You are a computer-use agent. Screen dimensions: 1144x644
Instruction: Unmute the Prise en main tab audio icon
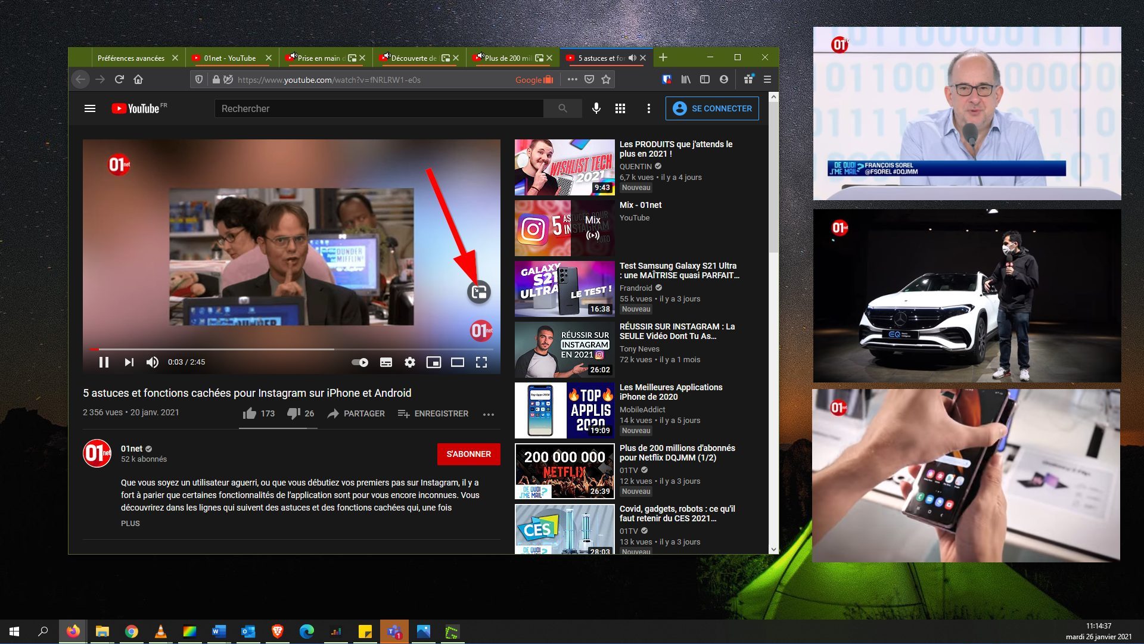(293, 56)
